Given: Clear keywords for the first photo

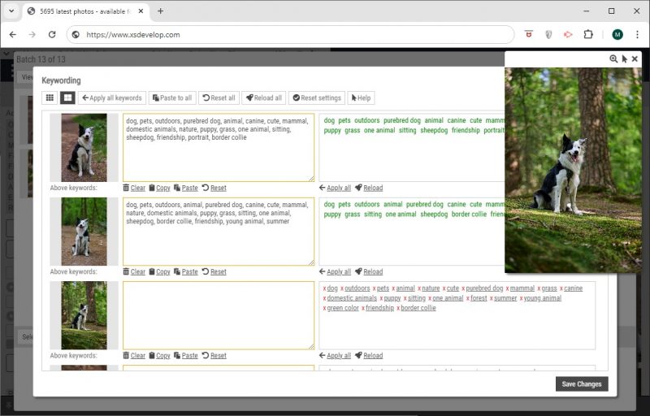Looking at the screenshot, I should tap(134, 188).
